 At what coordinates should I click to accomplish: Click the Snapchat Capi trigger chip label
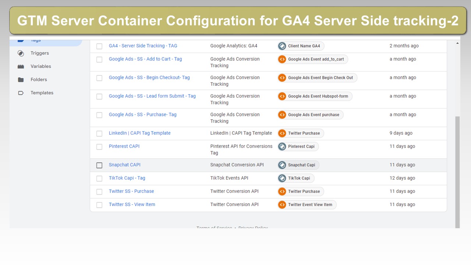302,165
